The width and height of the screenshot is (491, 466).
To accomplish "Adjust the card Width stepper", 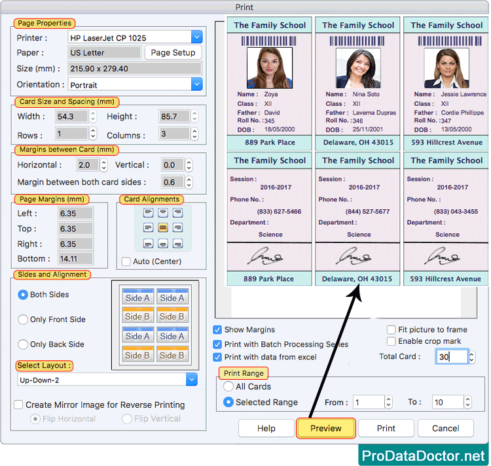I will [x=93, y=116].
